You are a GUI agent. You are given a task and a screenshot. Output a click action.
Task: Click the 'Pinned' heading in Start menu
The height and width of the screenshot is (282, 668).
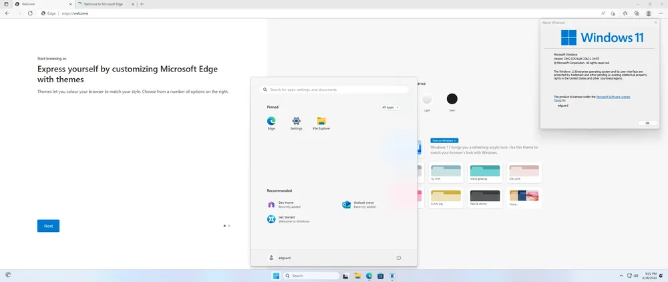(273, 108)
